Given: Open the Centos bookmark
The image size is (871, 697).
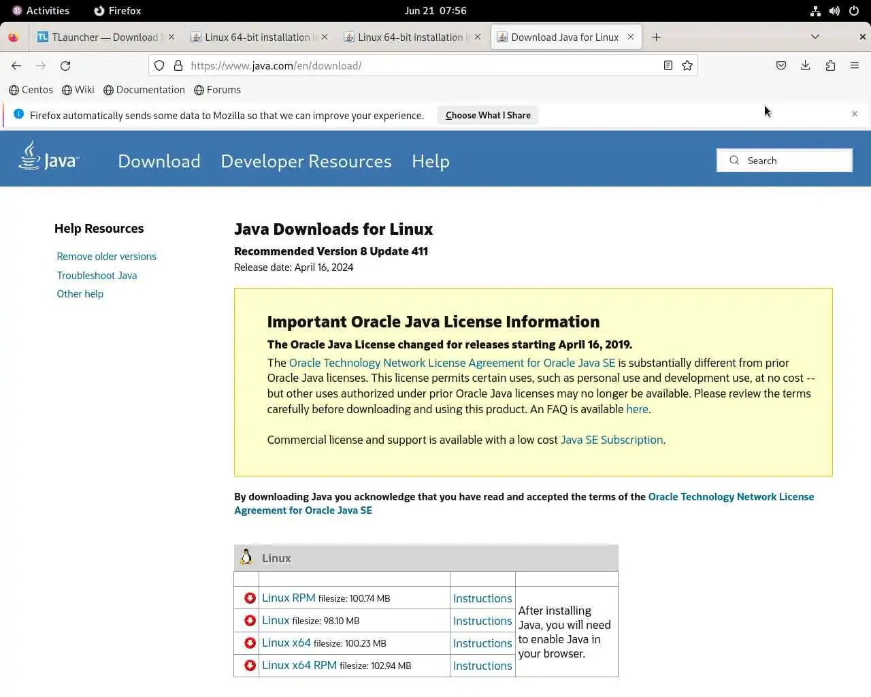Looking at the screenshot, I should pos(31,90).
